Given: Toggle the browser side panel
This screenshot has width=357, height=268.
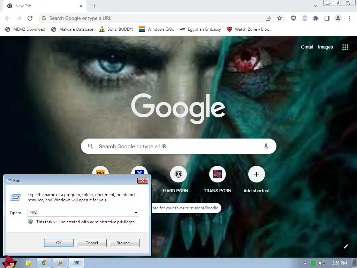Looking at the screenshot, I should coord(327,18).
